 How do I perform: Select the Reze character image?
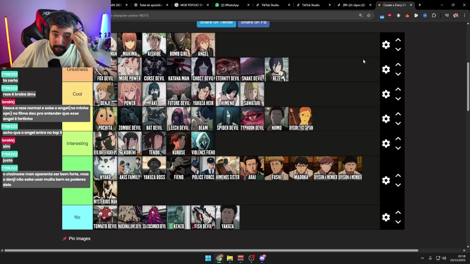[276, 69]
